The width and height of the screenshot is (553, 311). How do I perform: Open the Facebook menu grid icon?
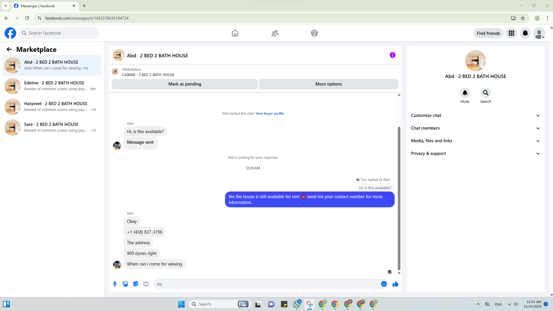pos(511,33)
